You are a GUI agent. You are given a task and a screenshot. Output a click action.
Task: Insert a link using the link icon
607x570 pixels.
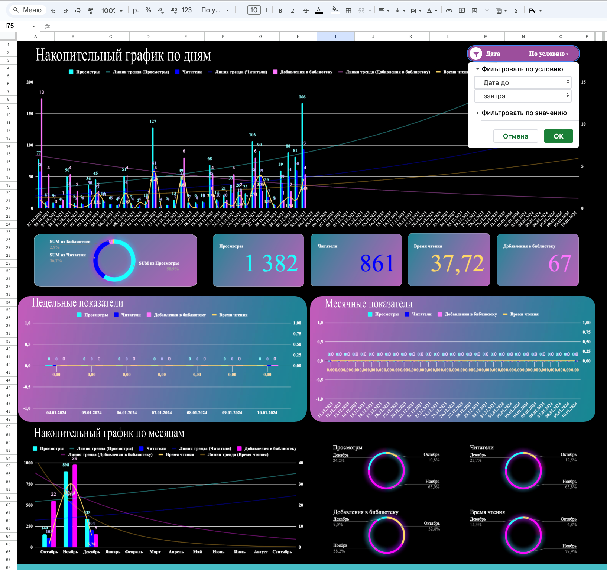pyautogui.click(x=449, y=11)
